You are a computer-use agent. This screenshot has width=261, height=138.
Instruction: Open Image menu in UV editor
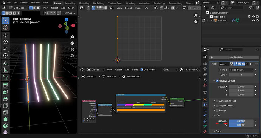point(138,8)
